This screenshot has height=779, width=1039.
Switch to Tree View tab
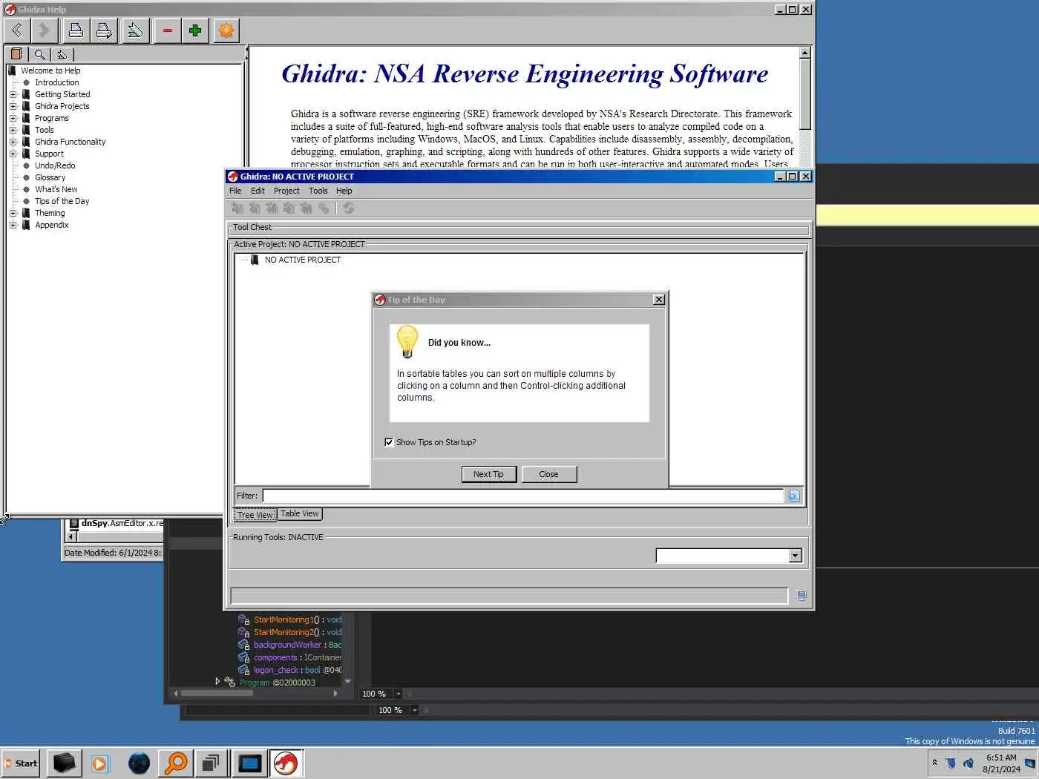pos(255,515)
